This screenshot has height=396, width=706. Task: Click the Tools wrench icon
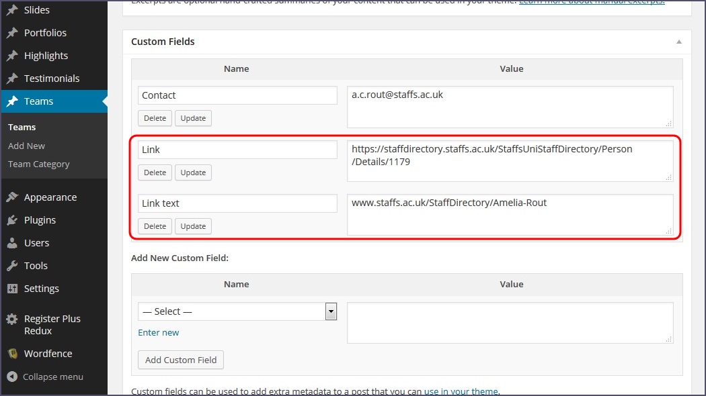click(x=12, y=266)
